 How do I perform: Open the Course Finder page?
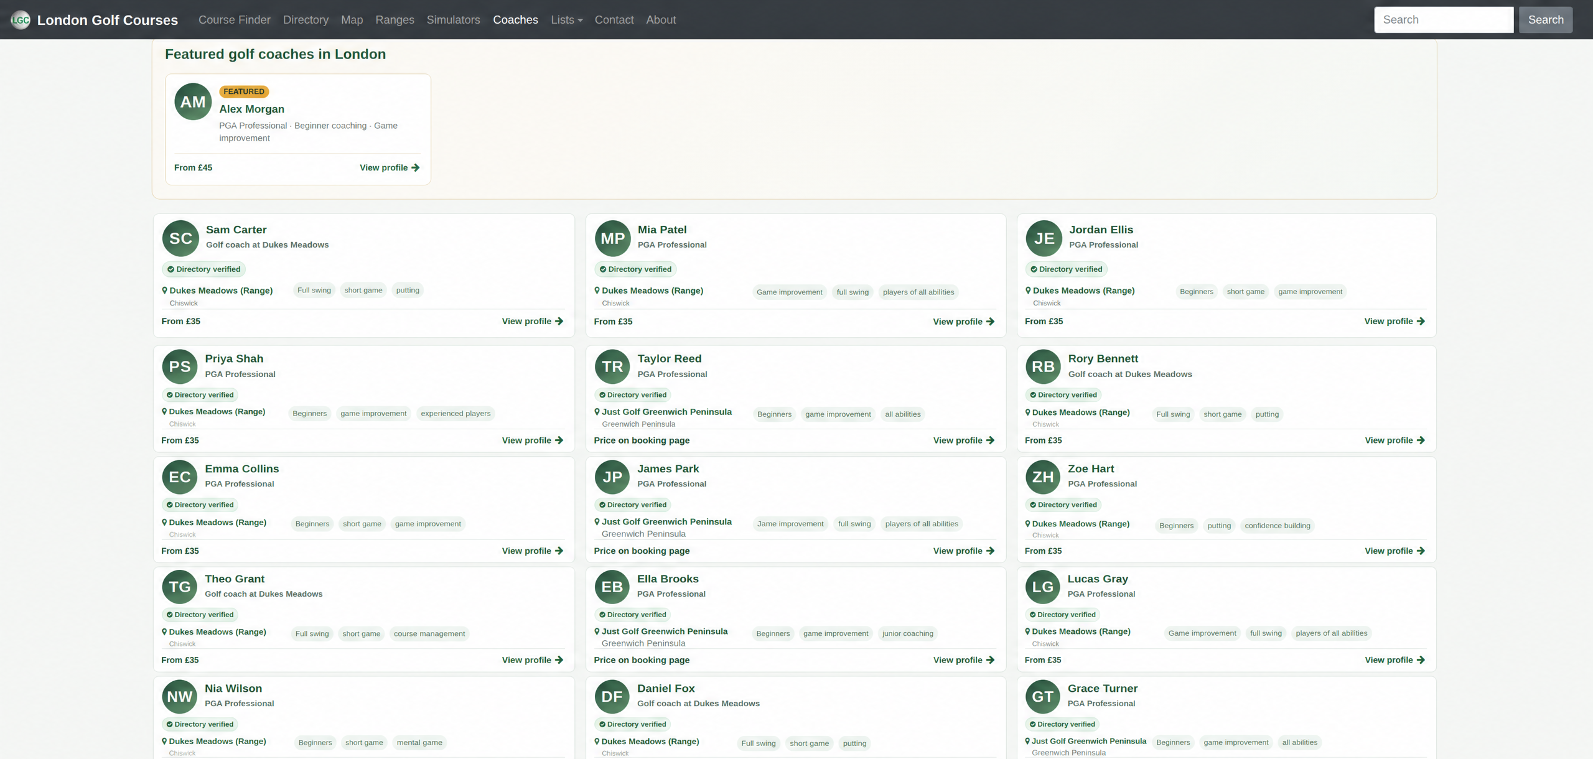(x=235, y=20)
